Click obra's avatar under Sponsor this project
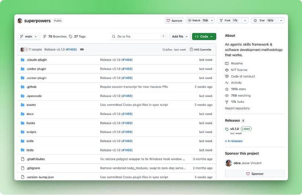Image resolution: width=302 pixels, height=195 pixels. [228, 163]
